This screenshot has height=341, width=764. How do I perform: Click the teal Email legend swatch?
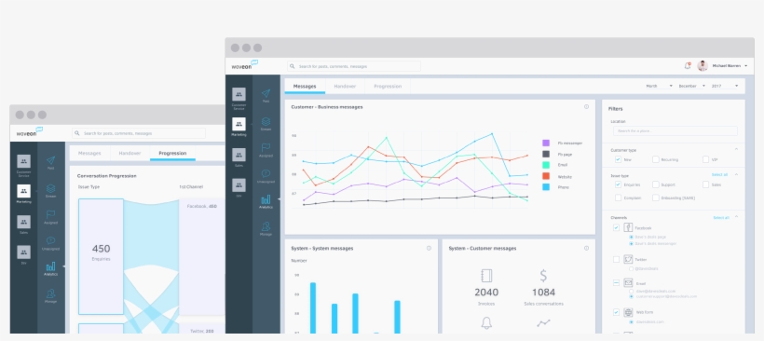point(546,165)
